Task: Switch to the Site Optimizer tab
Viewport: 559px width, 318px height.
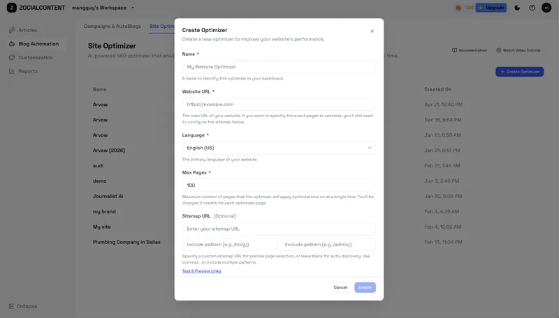Action: (x=162, y=26)
